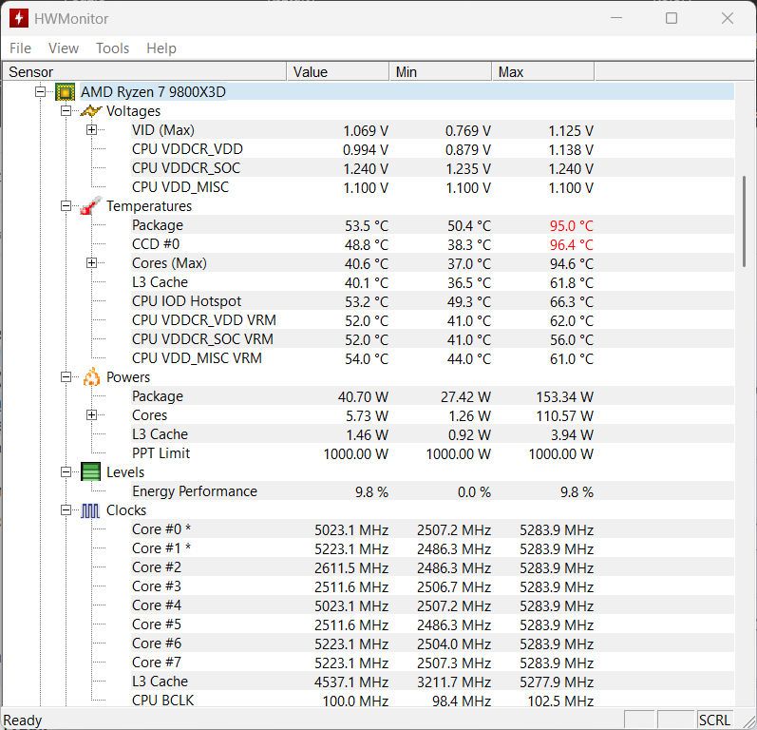Click the Temperatures thermometer icon
This screenshot has width=757, height=730.
[x=91, y=206]
